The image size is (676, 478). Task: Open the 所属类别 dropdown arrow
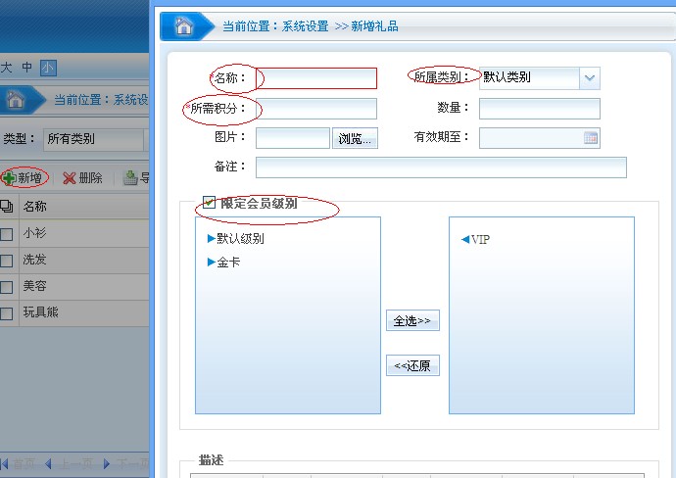590,78
